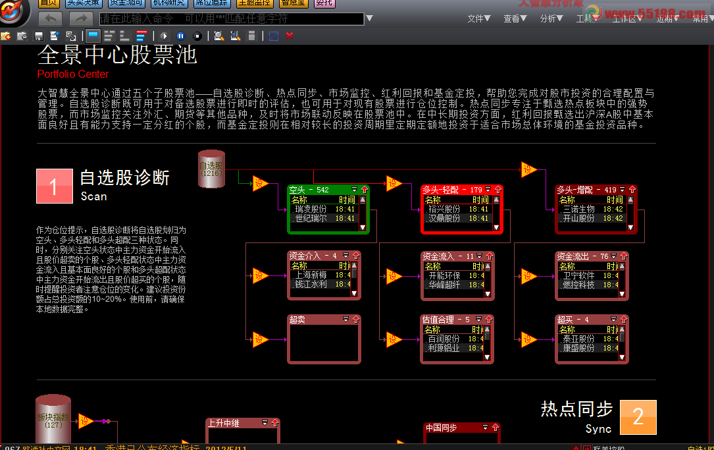Click the cascade windows toolbar icon
This screenshot has height=450, width=714.
point(71,36)
